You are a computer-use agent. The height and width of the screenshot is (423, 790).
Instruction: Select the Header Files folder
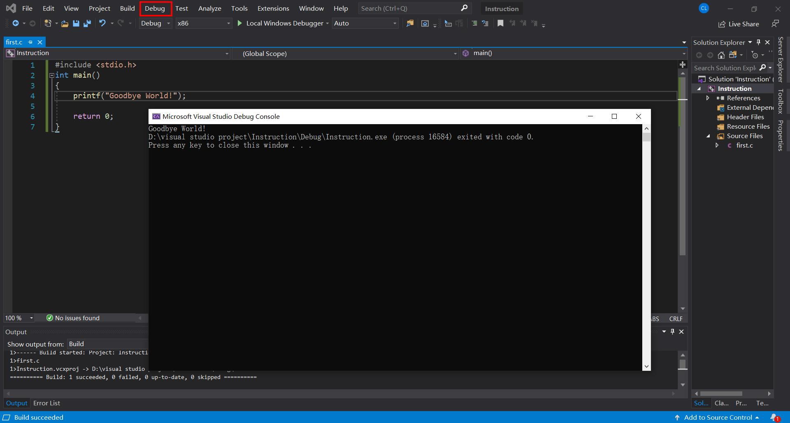click(x=745, y=117)
